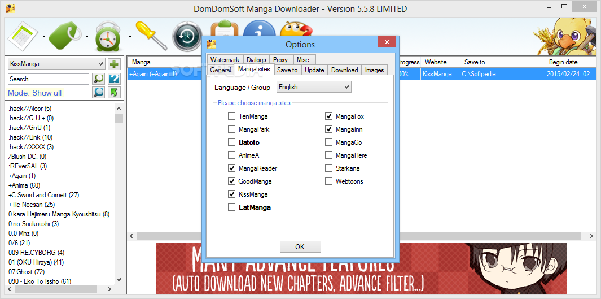Click the Begin date column header
The image size is (601, 299).
coord(571,62)
